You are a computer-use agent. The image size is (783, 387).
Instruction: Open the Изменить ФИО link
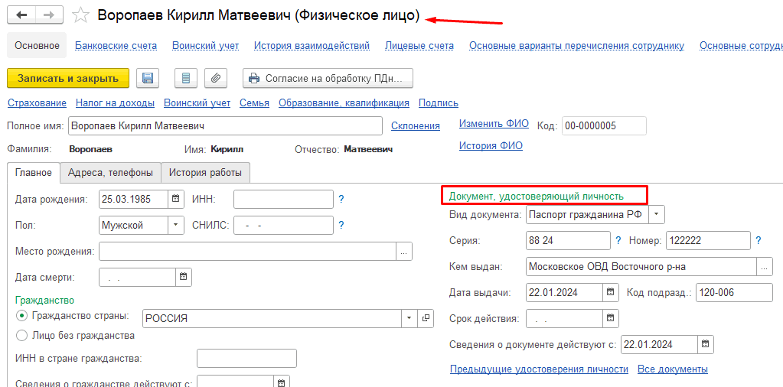coord(494,124)
